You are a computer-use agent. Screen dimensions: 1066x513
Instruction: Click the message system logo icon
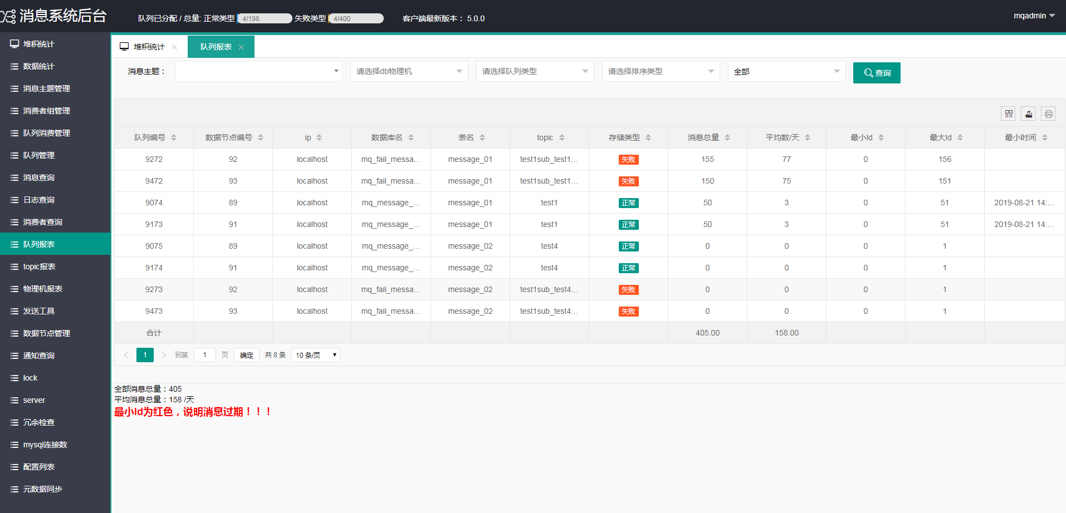point(8,16)
